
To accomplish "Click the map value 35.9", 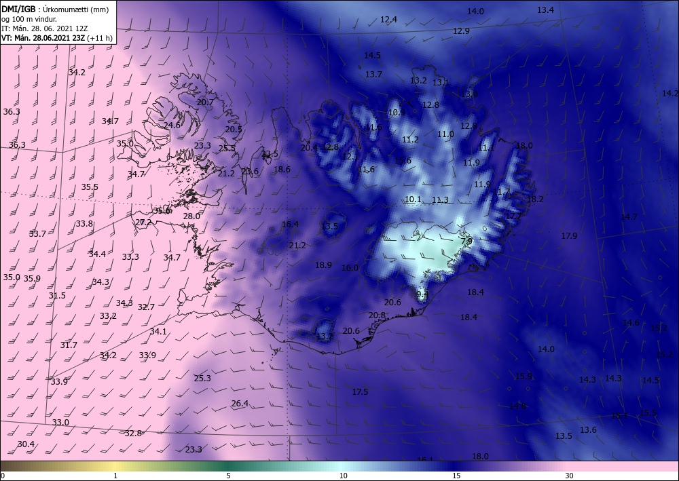I will point(32,279).
